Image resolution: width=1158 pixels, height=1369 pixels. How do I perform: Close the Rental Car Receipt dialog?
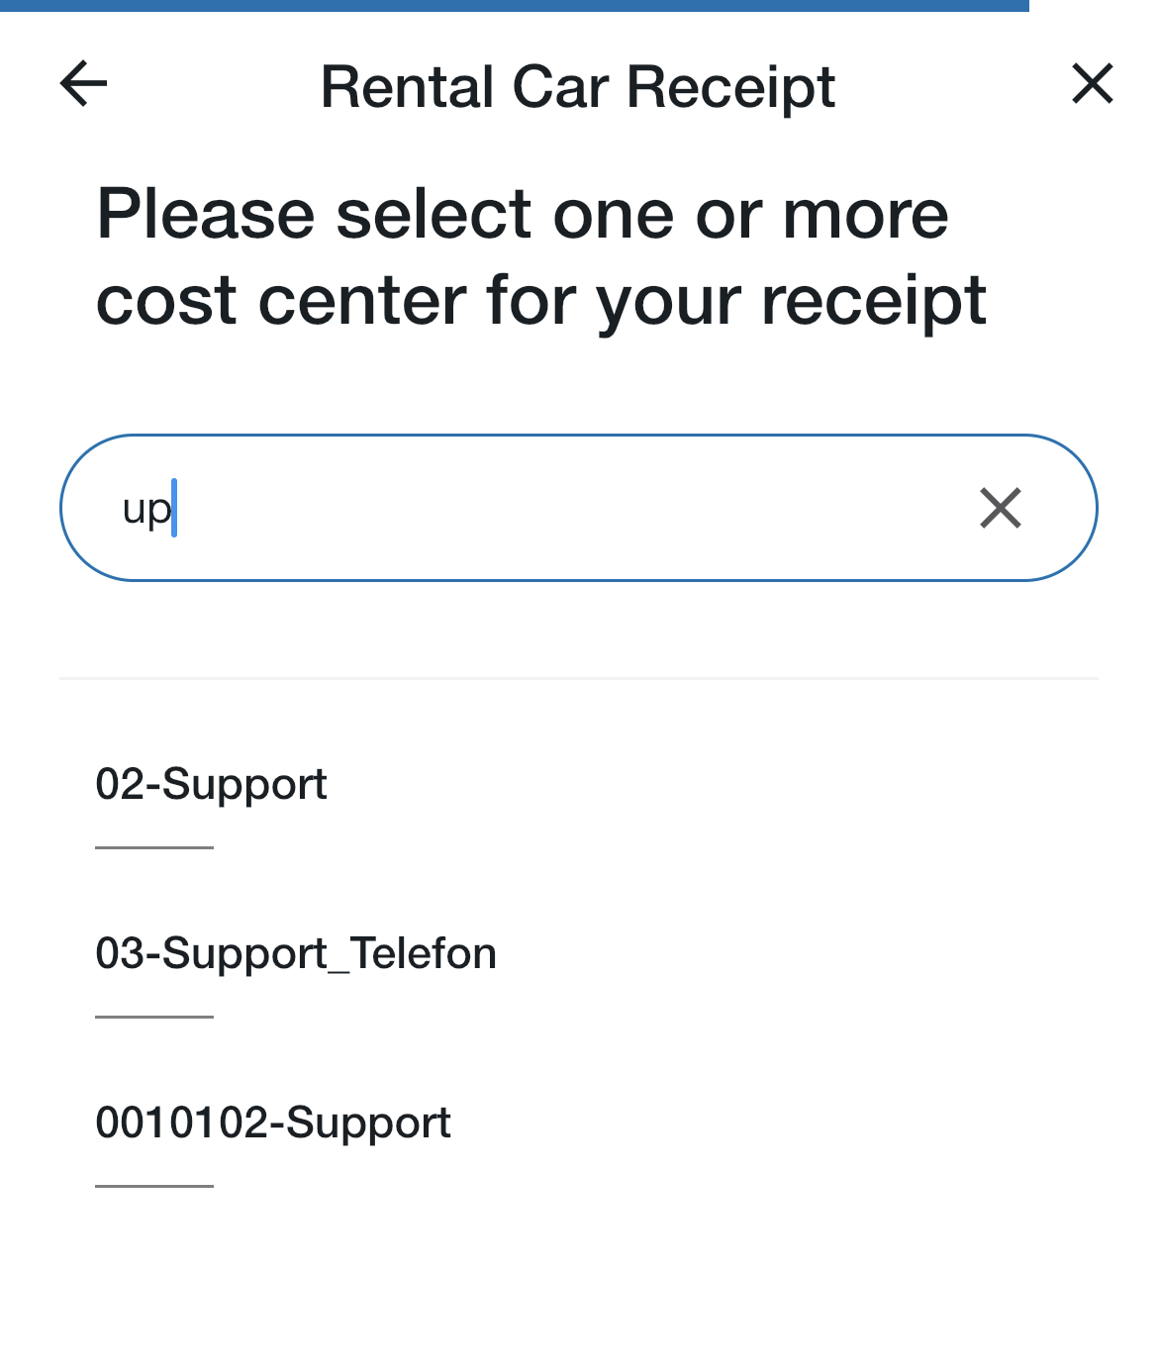click(x=1093, y=83)
